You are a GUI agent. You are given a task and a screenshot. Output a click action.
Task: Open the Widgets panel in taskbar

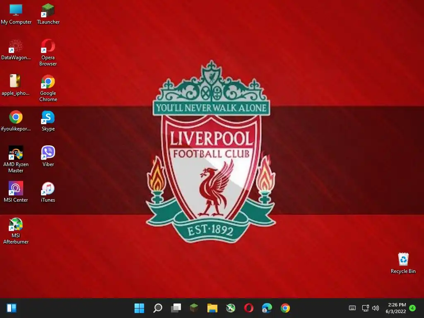12,308
